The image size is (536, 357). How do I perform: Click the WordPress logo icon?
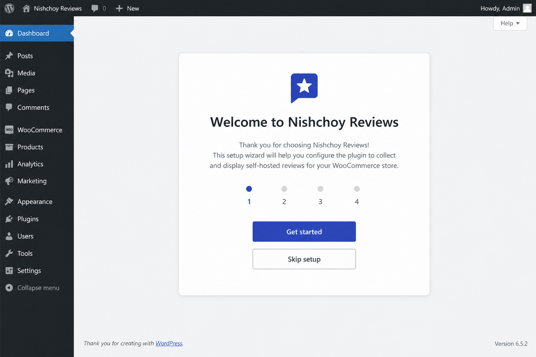9,8
